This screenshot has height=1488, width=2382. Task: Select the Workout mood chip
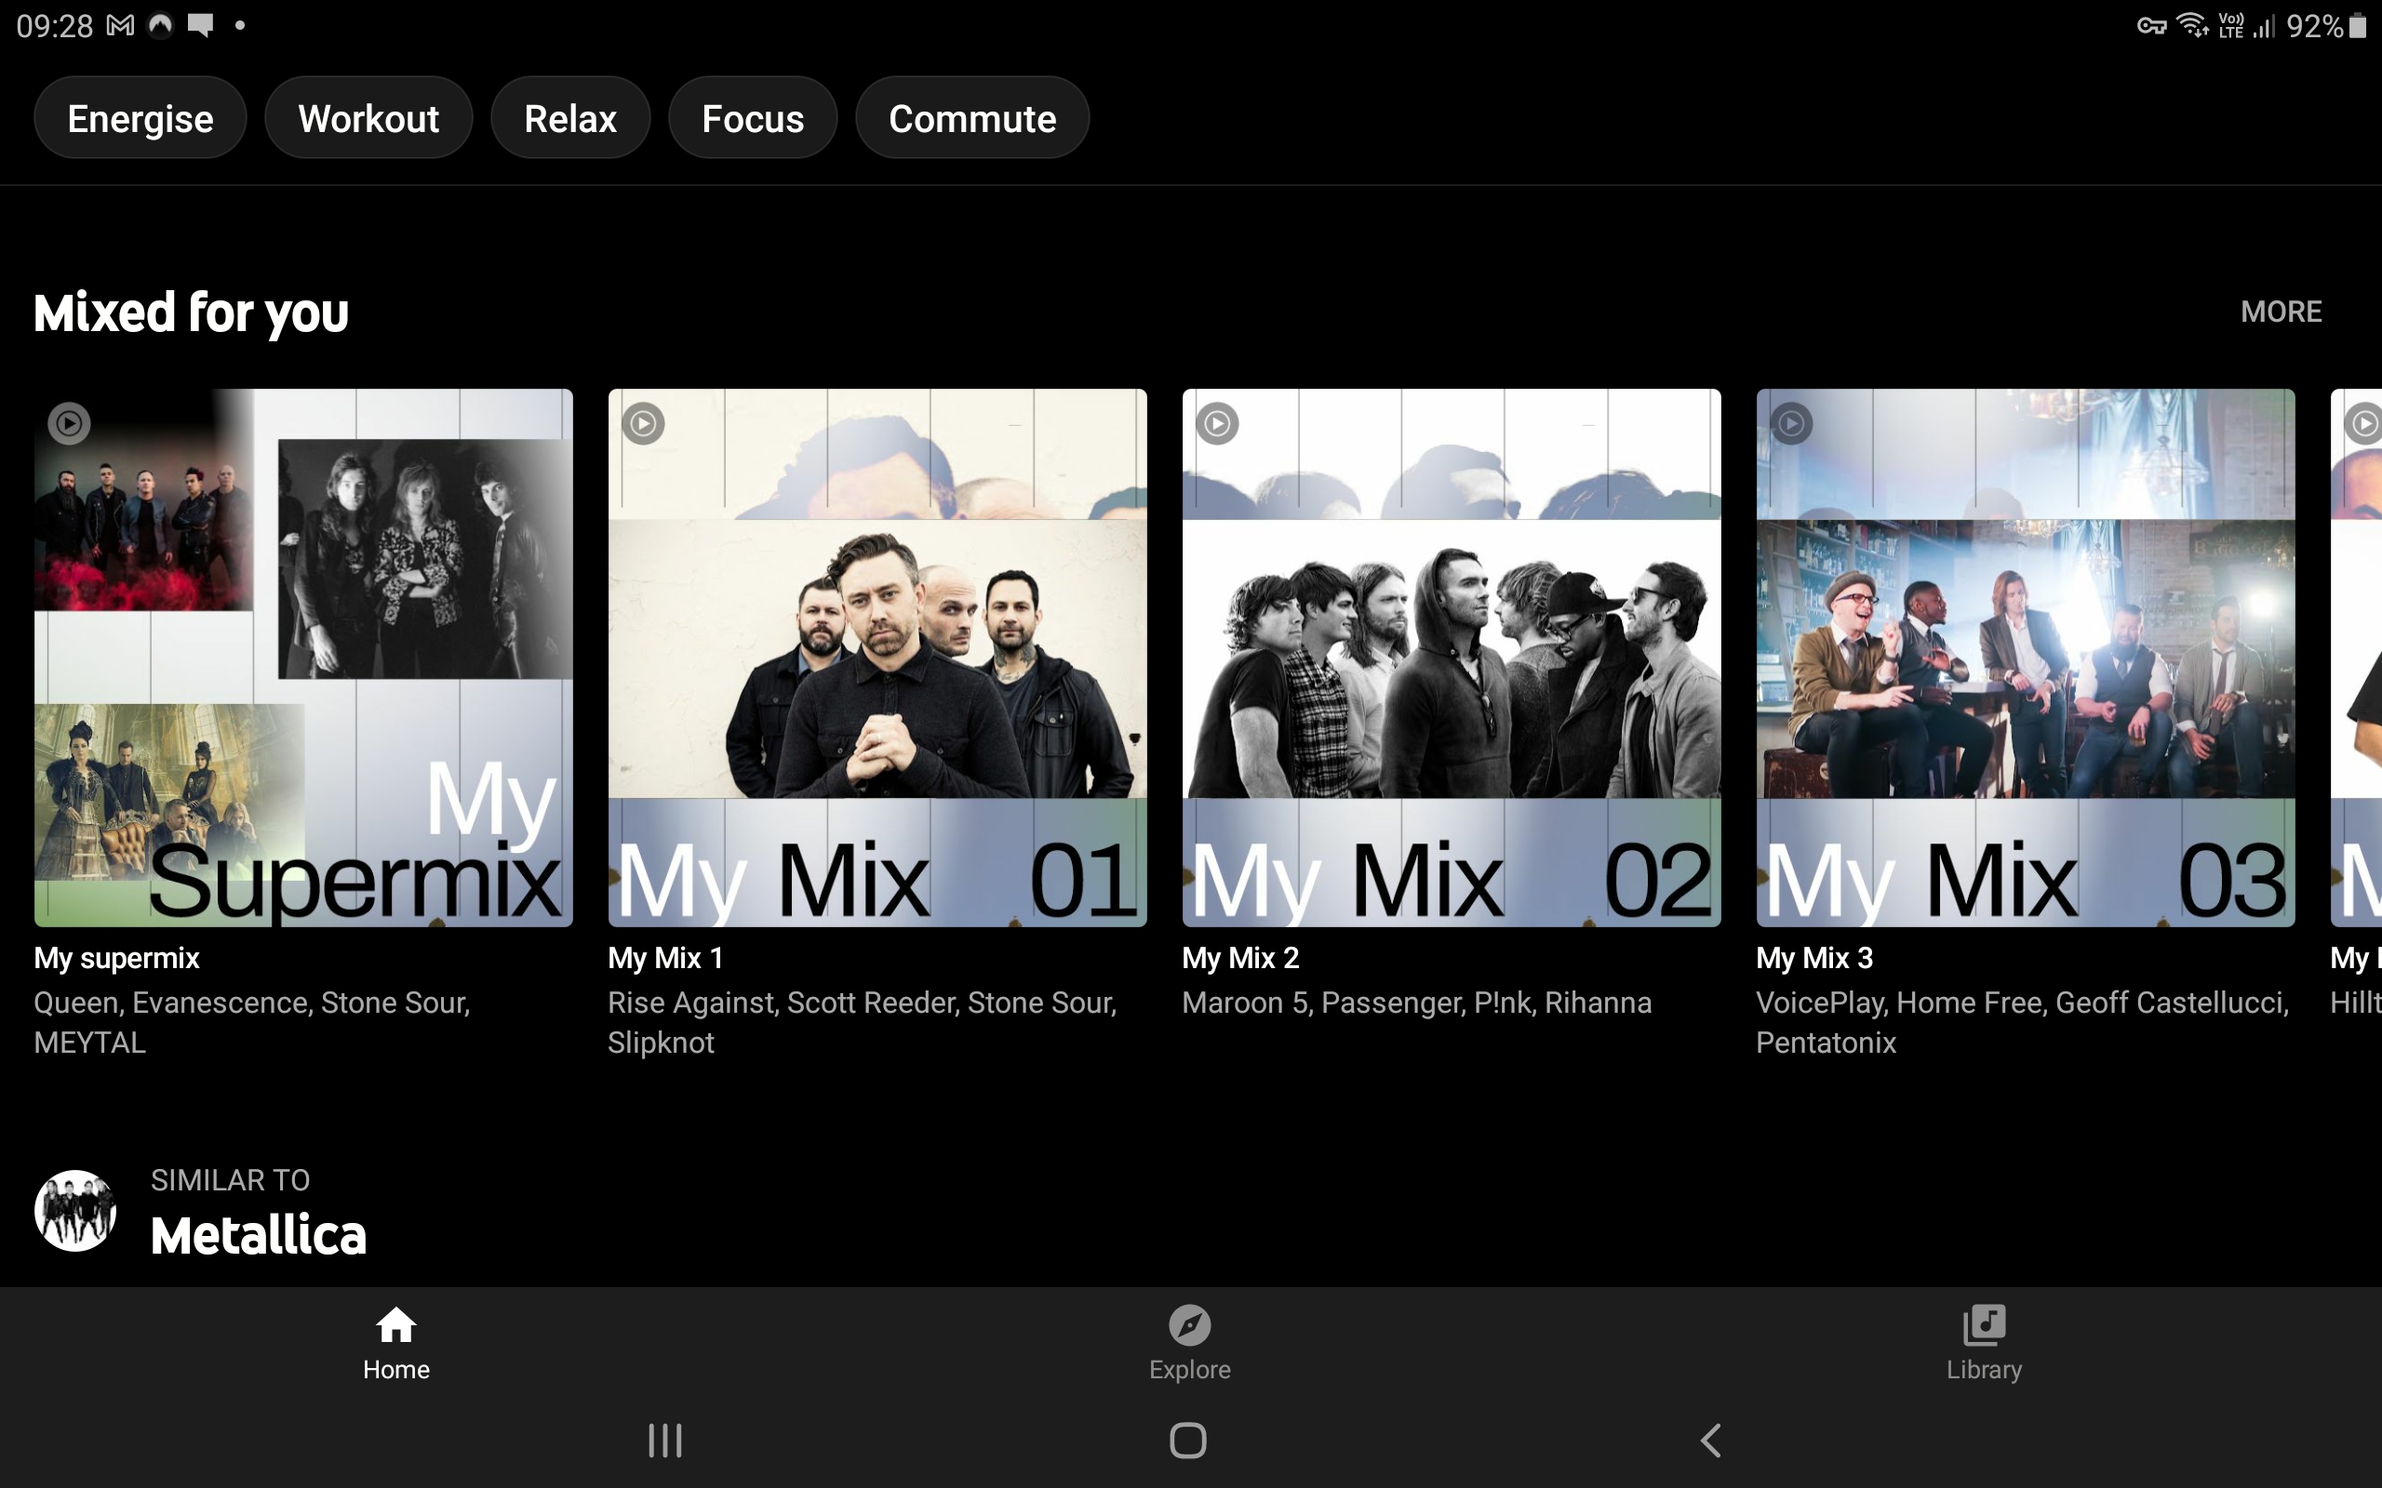368,118
